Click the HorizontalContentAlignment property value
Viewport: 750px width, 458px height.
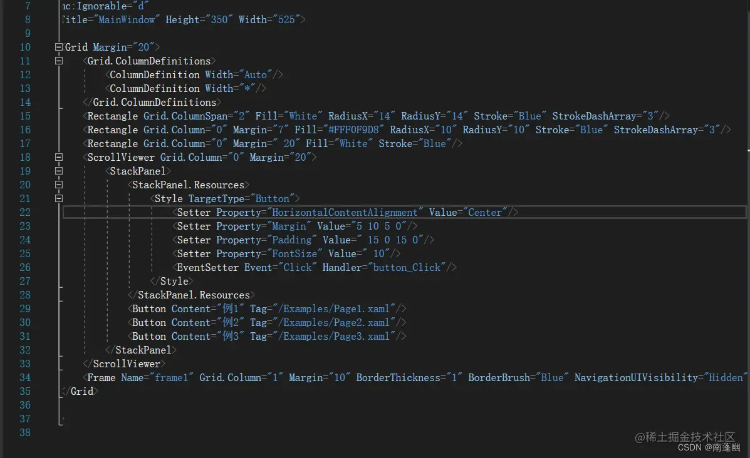[x=345, y=213]
